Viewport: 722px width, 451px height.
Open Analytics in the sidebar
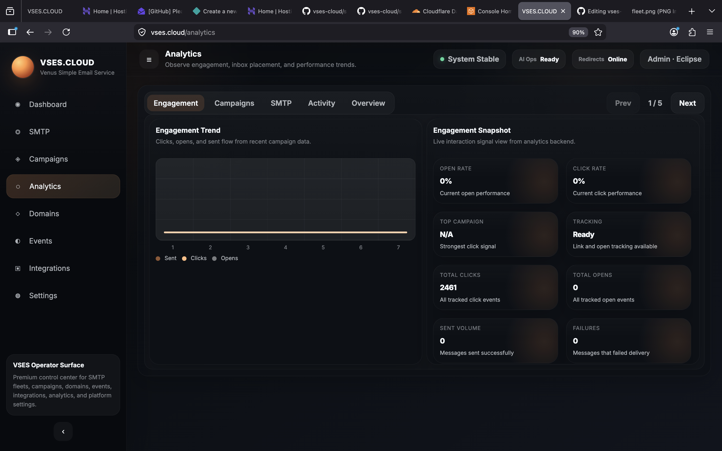[x=63, y=186]
